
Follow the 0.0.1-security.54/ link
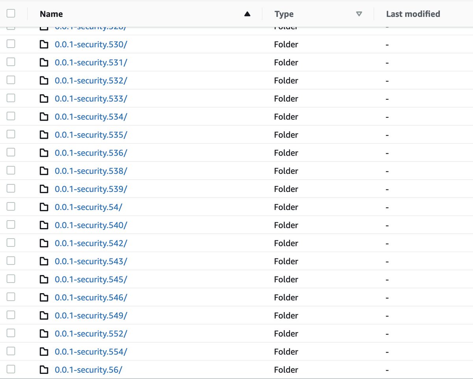89,207
